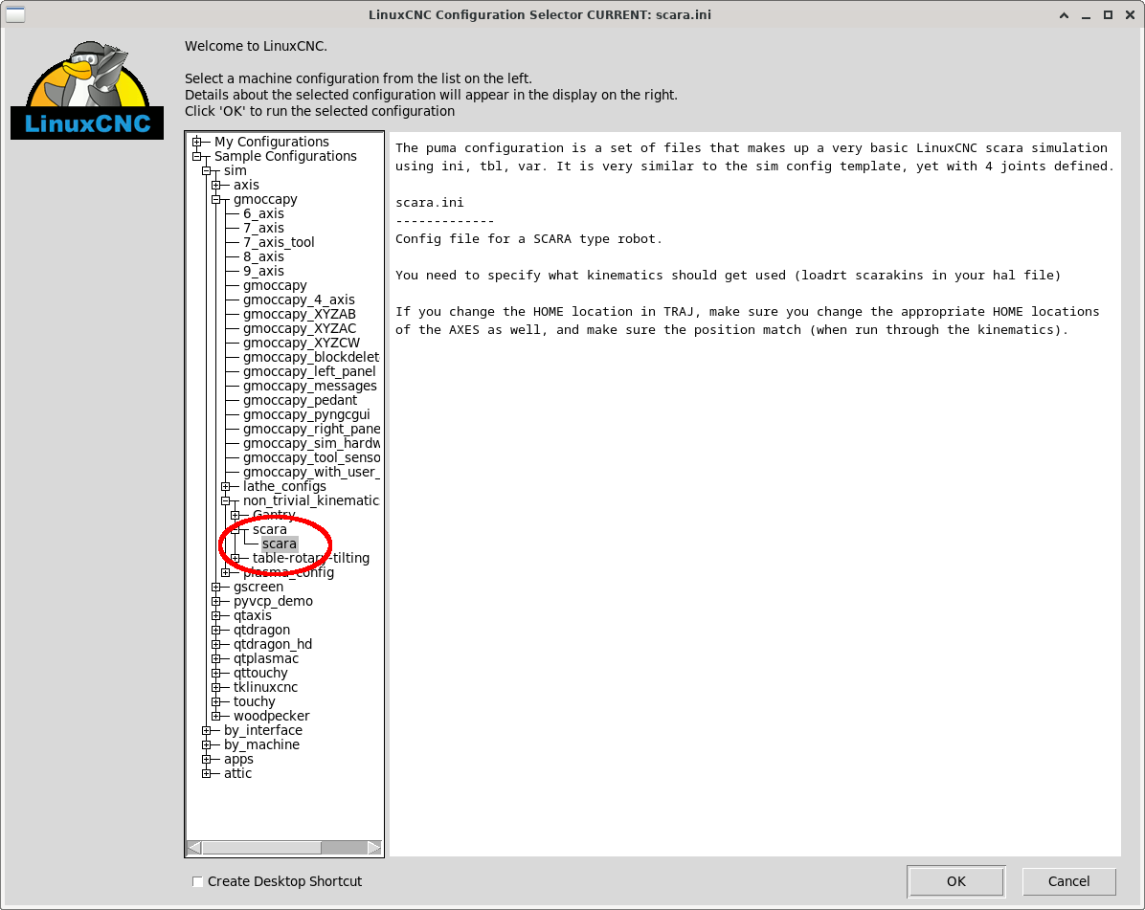Expand the qtdragon tree node
1145x910 pixels.
click(215, 631)
